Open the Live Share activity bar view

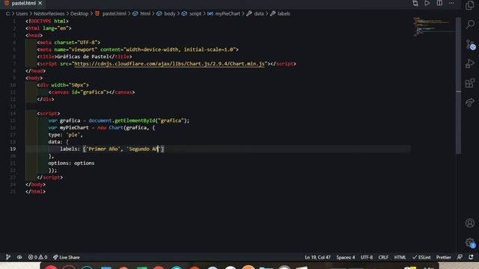pos(470,102)
